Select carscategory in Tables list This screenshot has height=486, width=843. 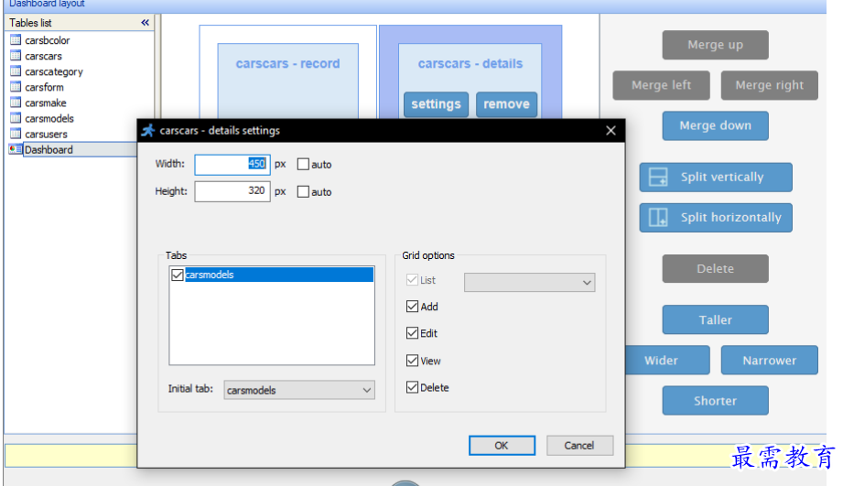(x=54, y=71)
